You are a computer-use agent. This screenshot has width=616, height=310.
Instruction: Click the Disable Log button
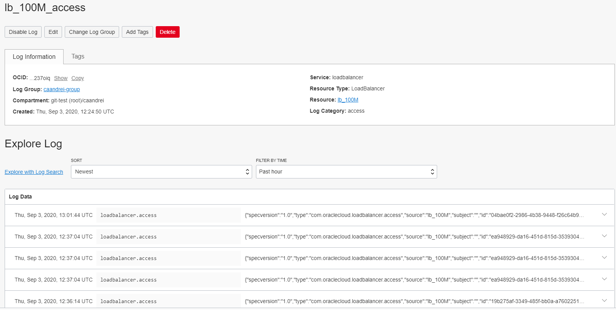coord(23,32)
